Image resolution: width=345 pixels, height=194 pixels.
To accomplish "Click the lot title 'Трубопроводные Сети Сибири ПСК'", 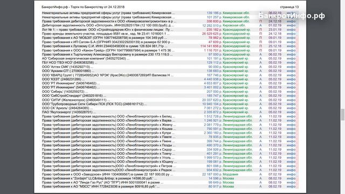I will click(94, 104).
